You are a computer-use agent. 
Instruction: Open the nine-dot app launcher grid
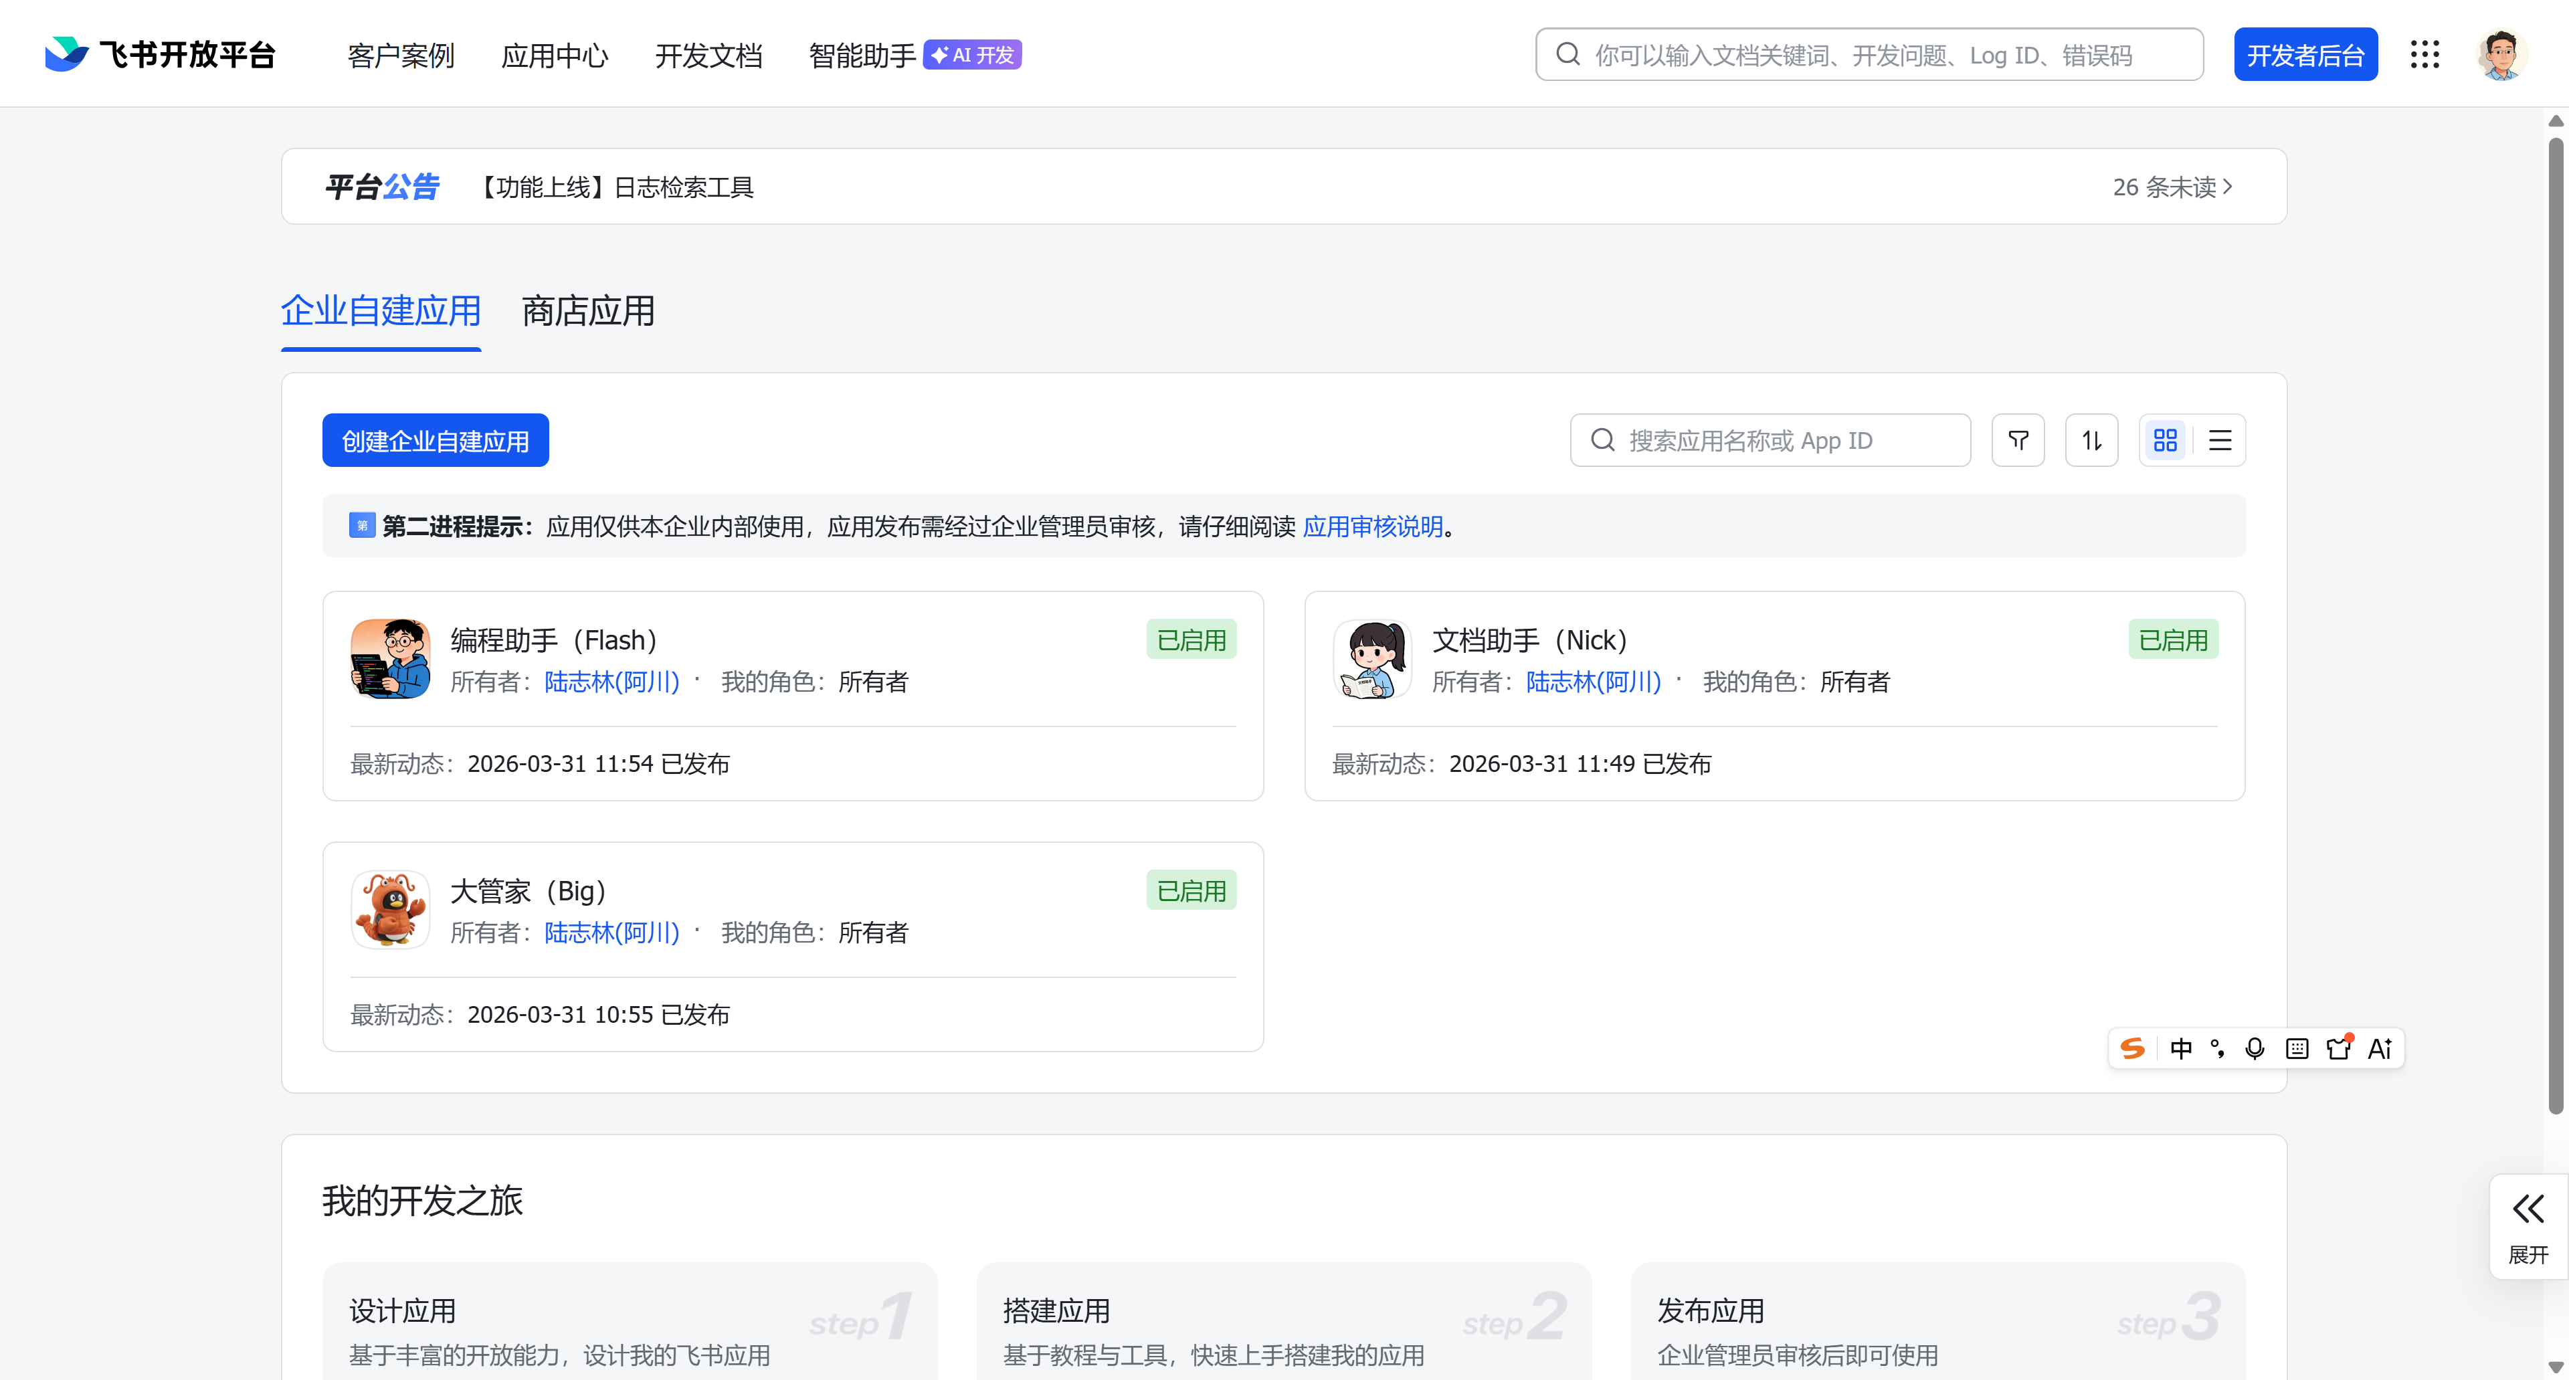point(2424,54)
